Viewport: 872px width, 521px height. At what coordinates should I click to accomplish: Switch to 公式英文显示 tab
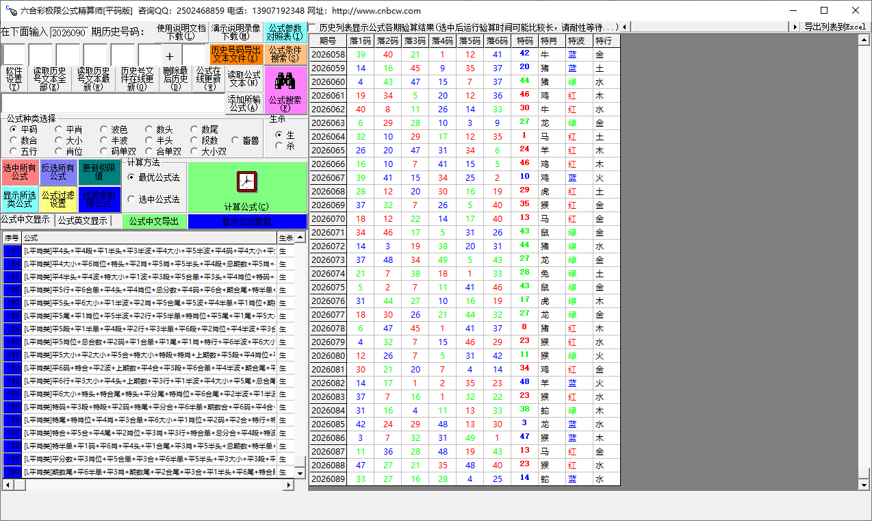click(82, 220)
